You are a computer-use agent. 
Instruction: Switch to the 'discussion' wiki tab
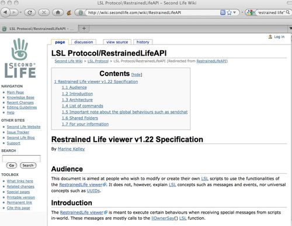[x=84, y=42]
